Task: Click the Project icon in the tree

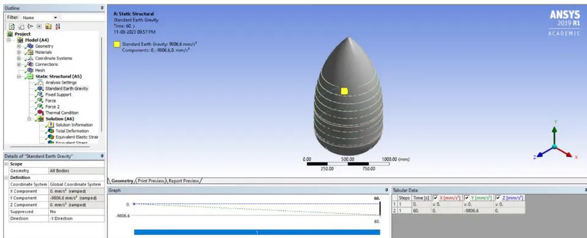Action: [x=10, y=34]
